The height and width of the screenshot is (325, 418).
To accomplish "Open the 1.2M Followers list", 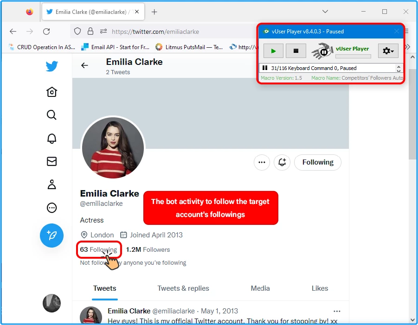I will click(148, 249).
